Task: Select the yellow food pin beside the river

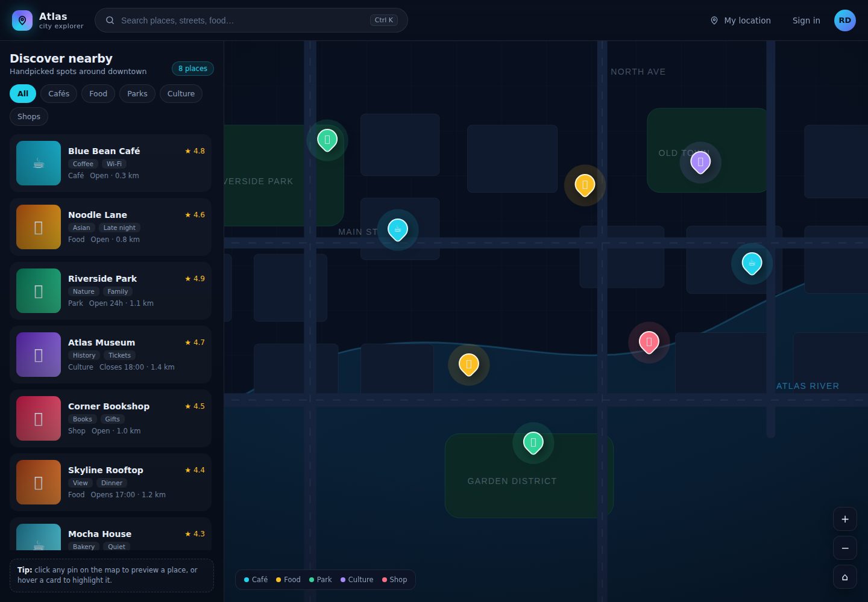Action: coord(469,364)
